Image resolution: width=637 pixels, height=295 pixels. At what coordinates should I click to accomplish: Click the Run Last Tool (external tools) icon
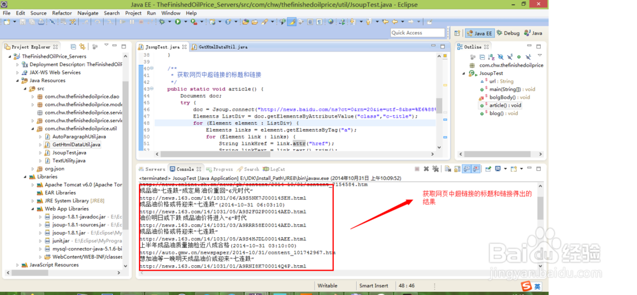pyautogui.click(x=194, y=22)
